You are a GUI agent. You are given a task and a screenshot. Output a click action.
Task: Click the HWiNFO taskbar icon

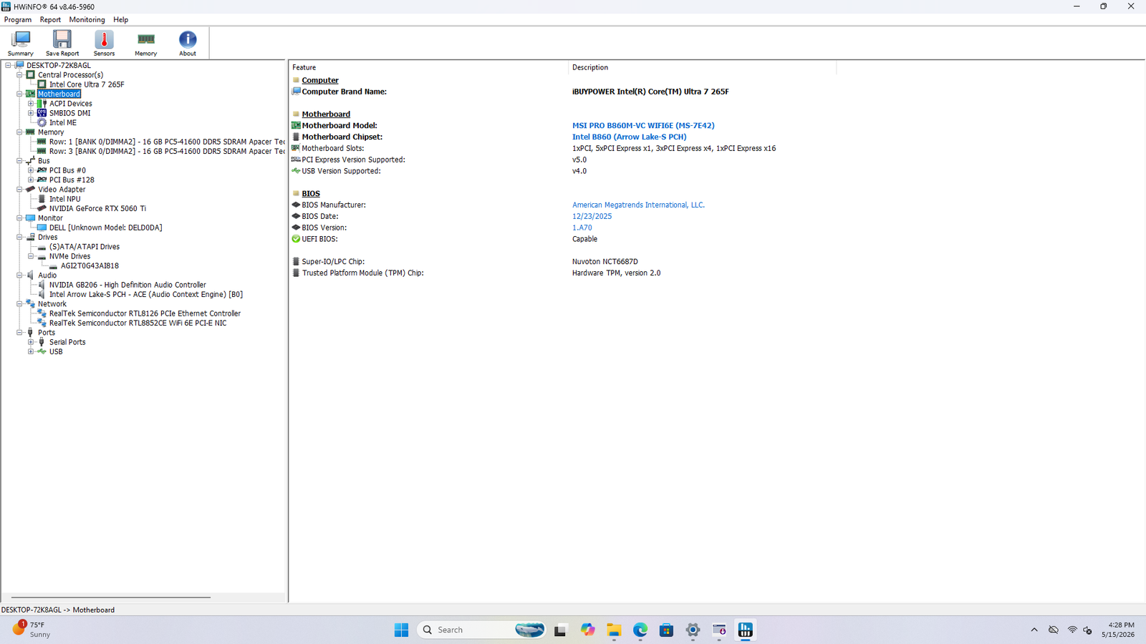pos(746,630)
